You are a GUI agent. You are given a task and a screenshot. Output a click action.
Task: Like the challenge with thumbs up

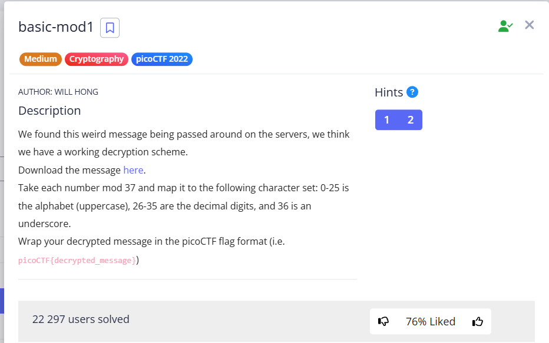coord(478,321)
